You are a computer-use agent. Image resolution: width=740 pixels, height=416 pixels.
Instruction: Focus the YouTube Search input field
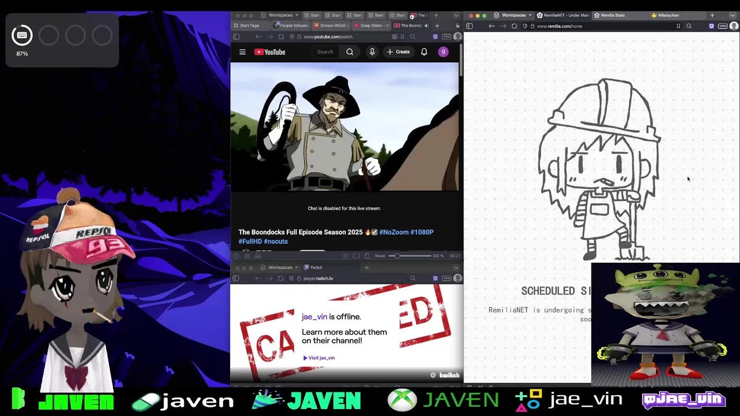[x=326, y=52]
